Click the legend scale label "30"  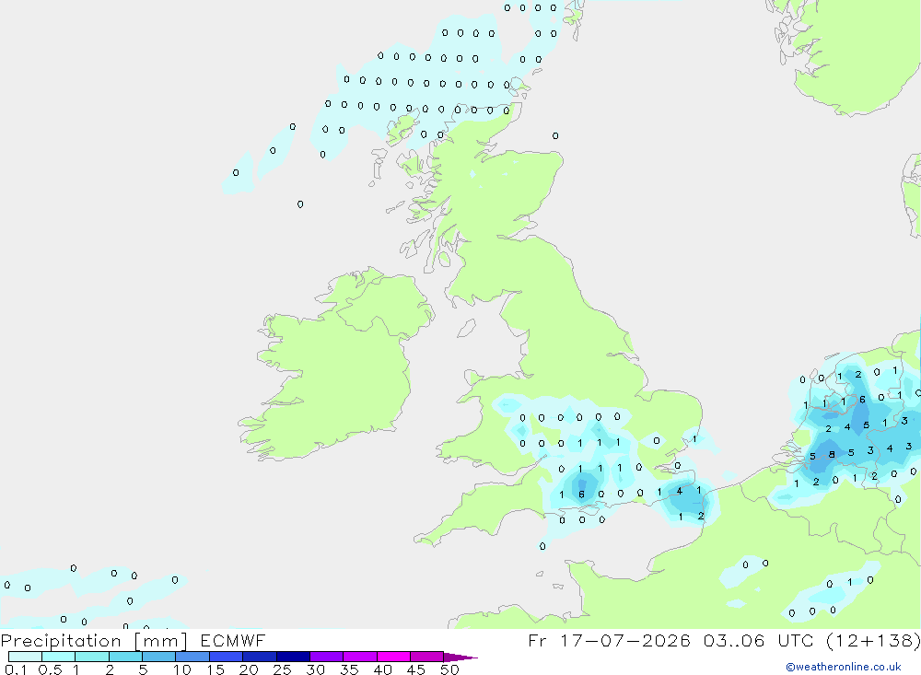[316, 669]
